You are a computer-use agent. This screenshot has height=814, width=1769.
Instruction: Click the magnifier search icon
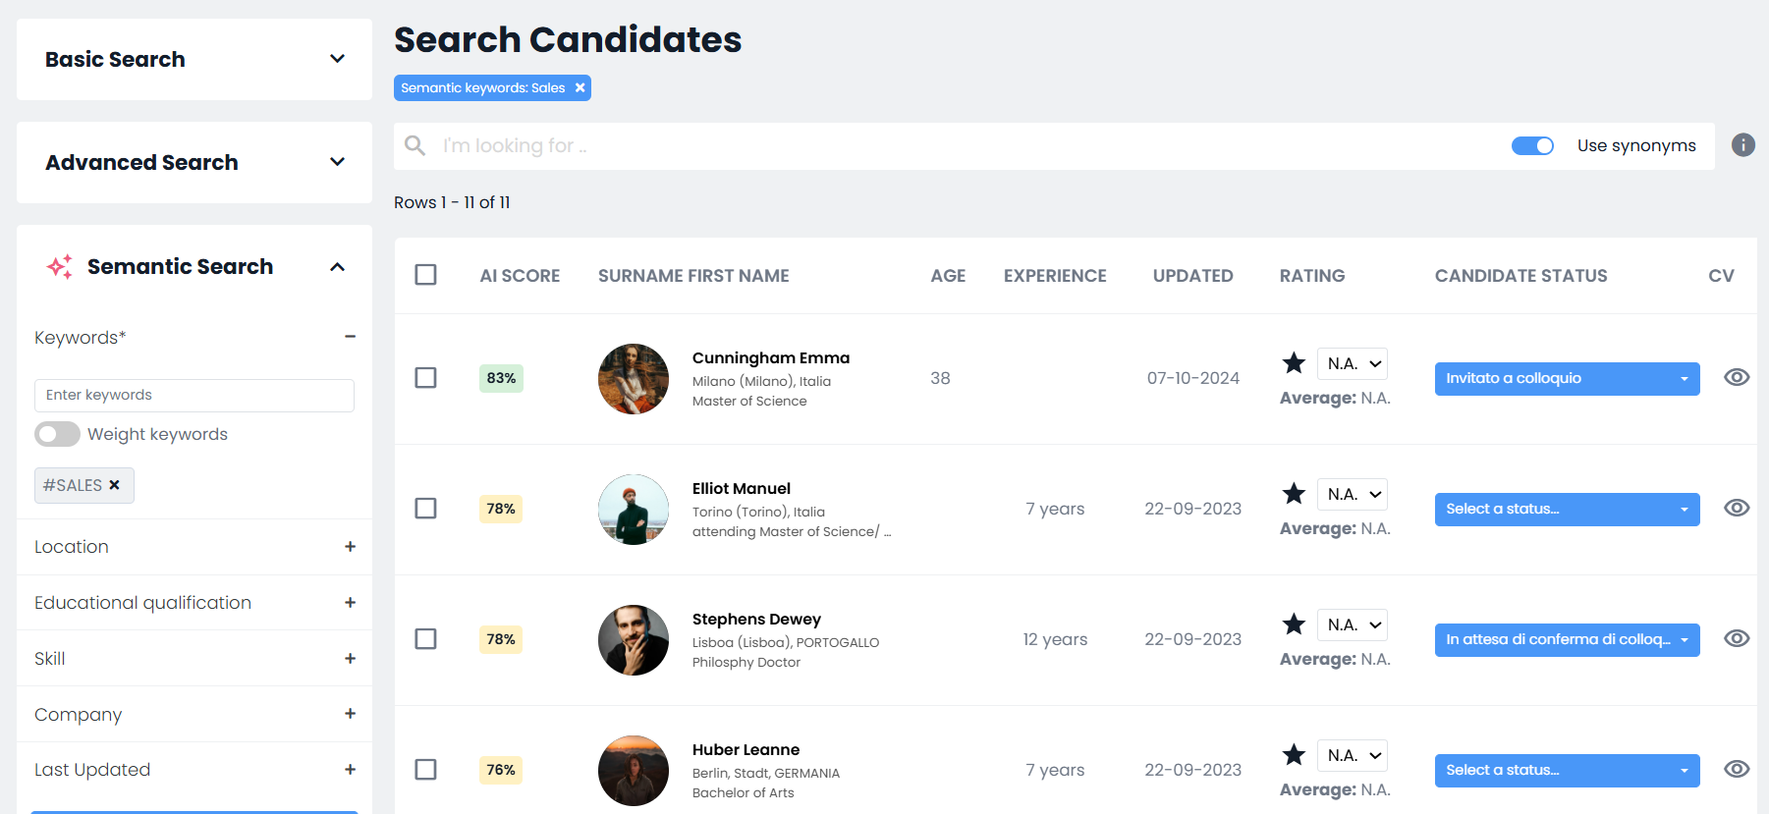[415, 145]
